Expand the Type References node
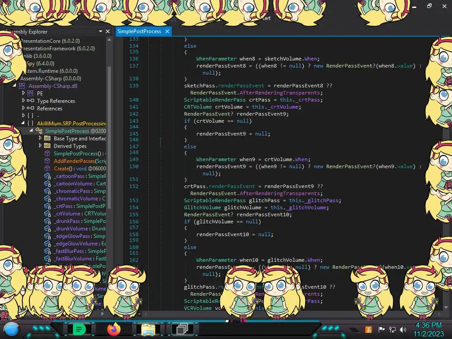 click(23, 101)
